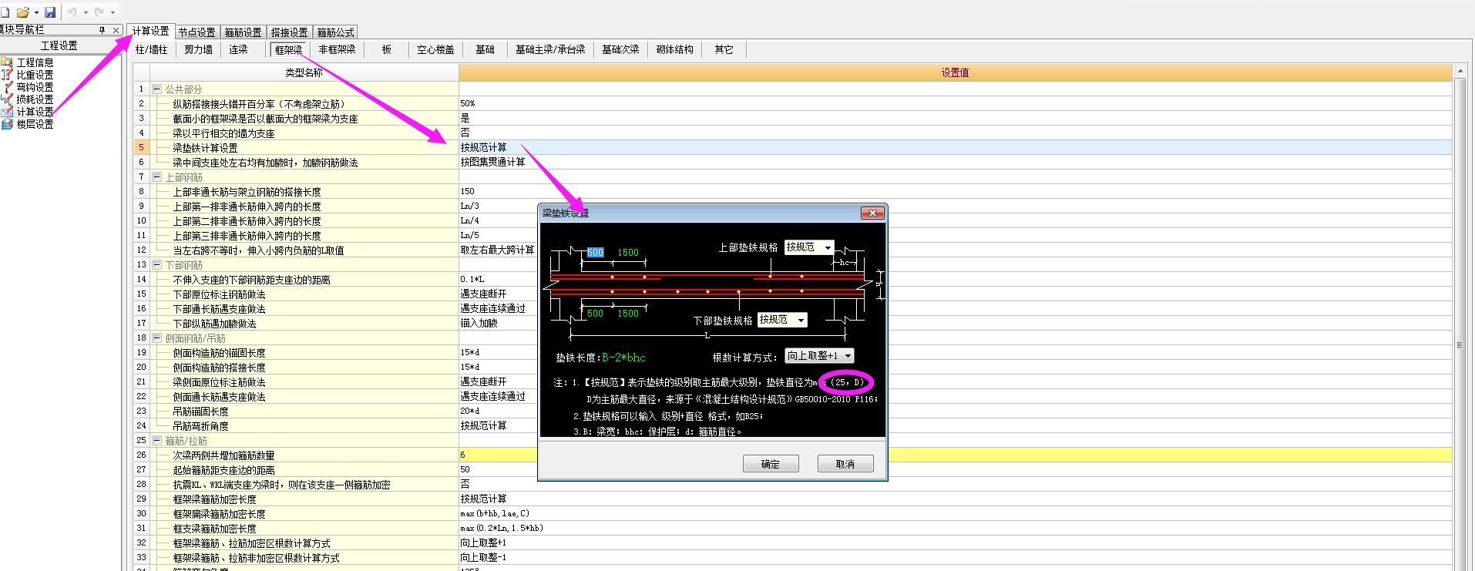Image resolution: width=1475 pixels, height=571 pixels.
Task: Open 弯钩设置 in the navigation tree
Action: coord(28,87)
